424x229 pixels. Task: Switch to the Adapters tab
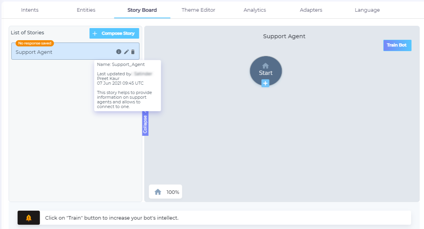[311, 10]
